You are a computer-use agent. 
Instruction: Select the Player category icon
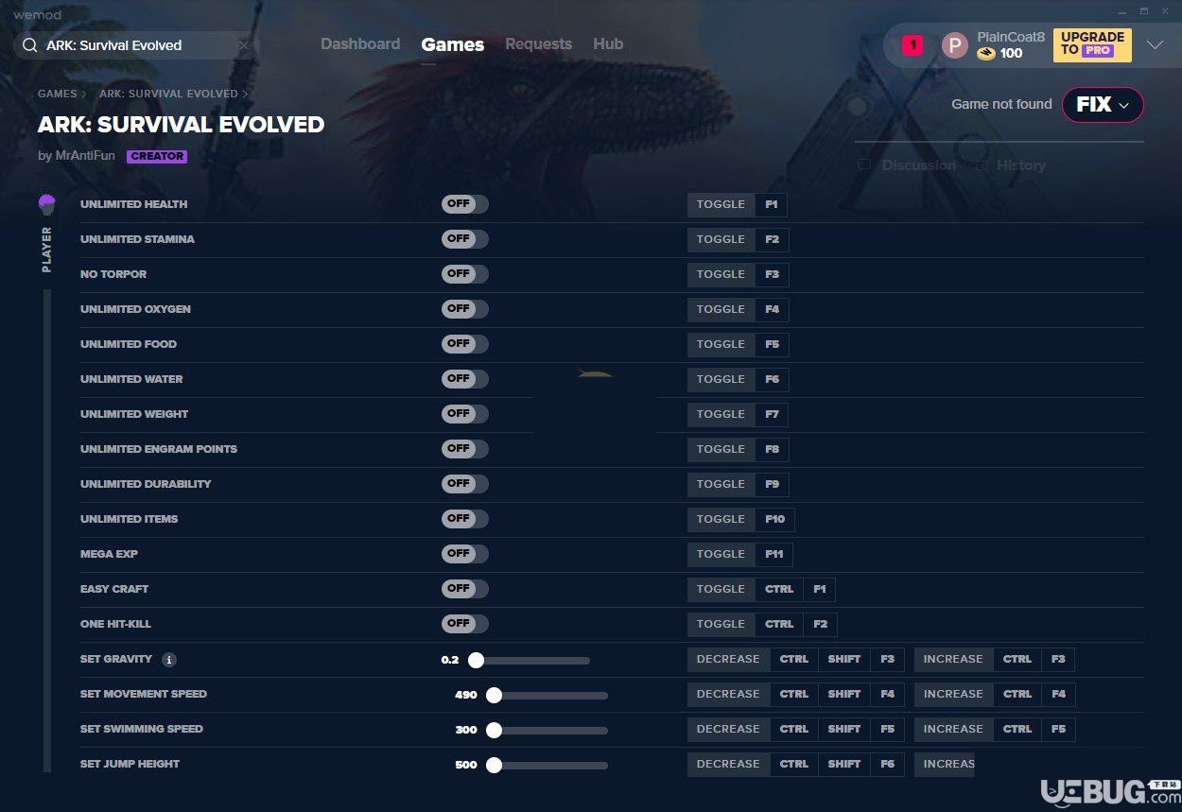point(46,204)
